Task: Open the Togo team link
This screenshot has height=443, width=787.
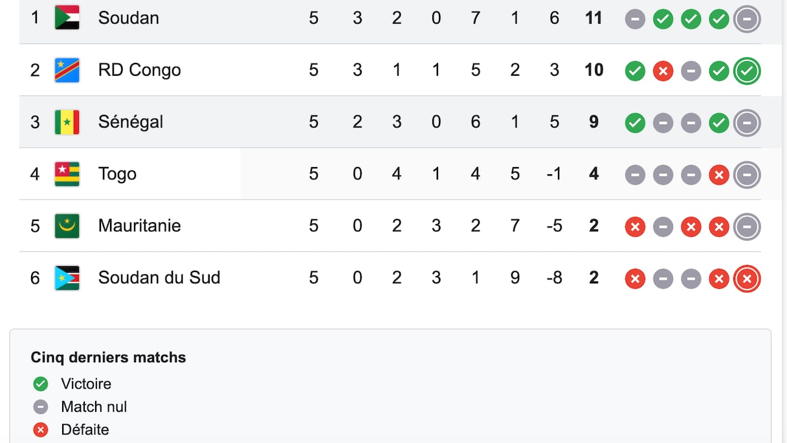Action: pyautogui.click(x=117, y=174)
